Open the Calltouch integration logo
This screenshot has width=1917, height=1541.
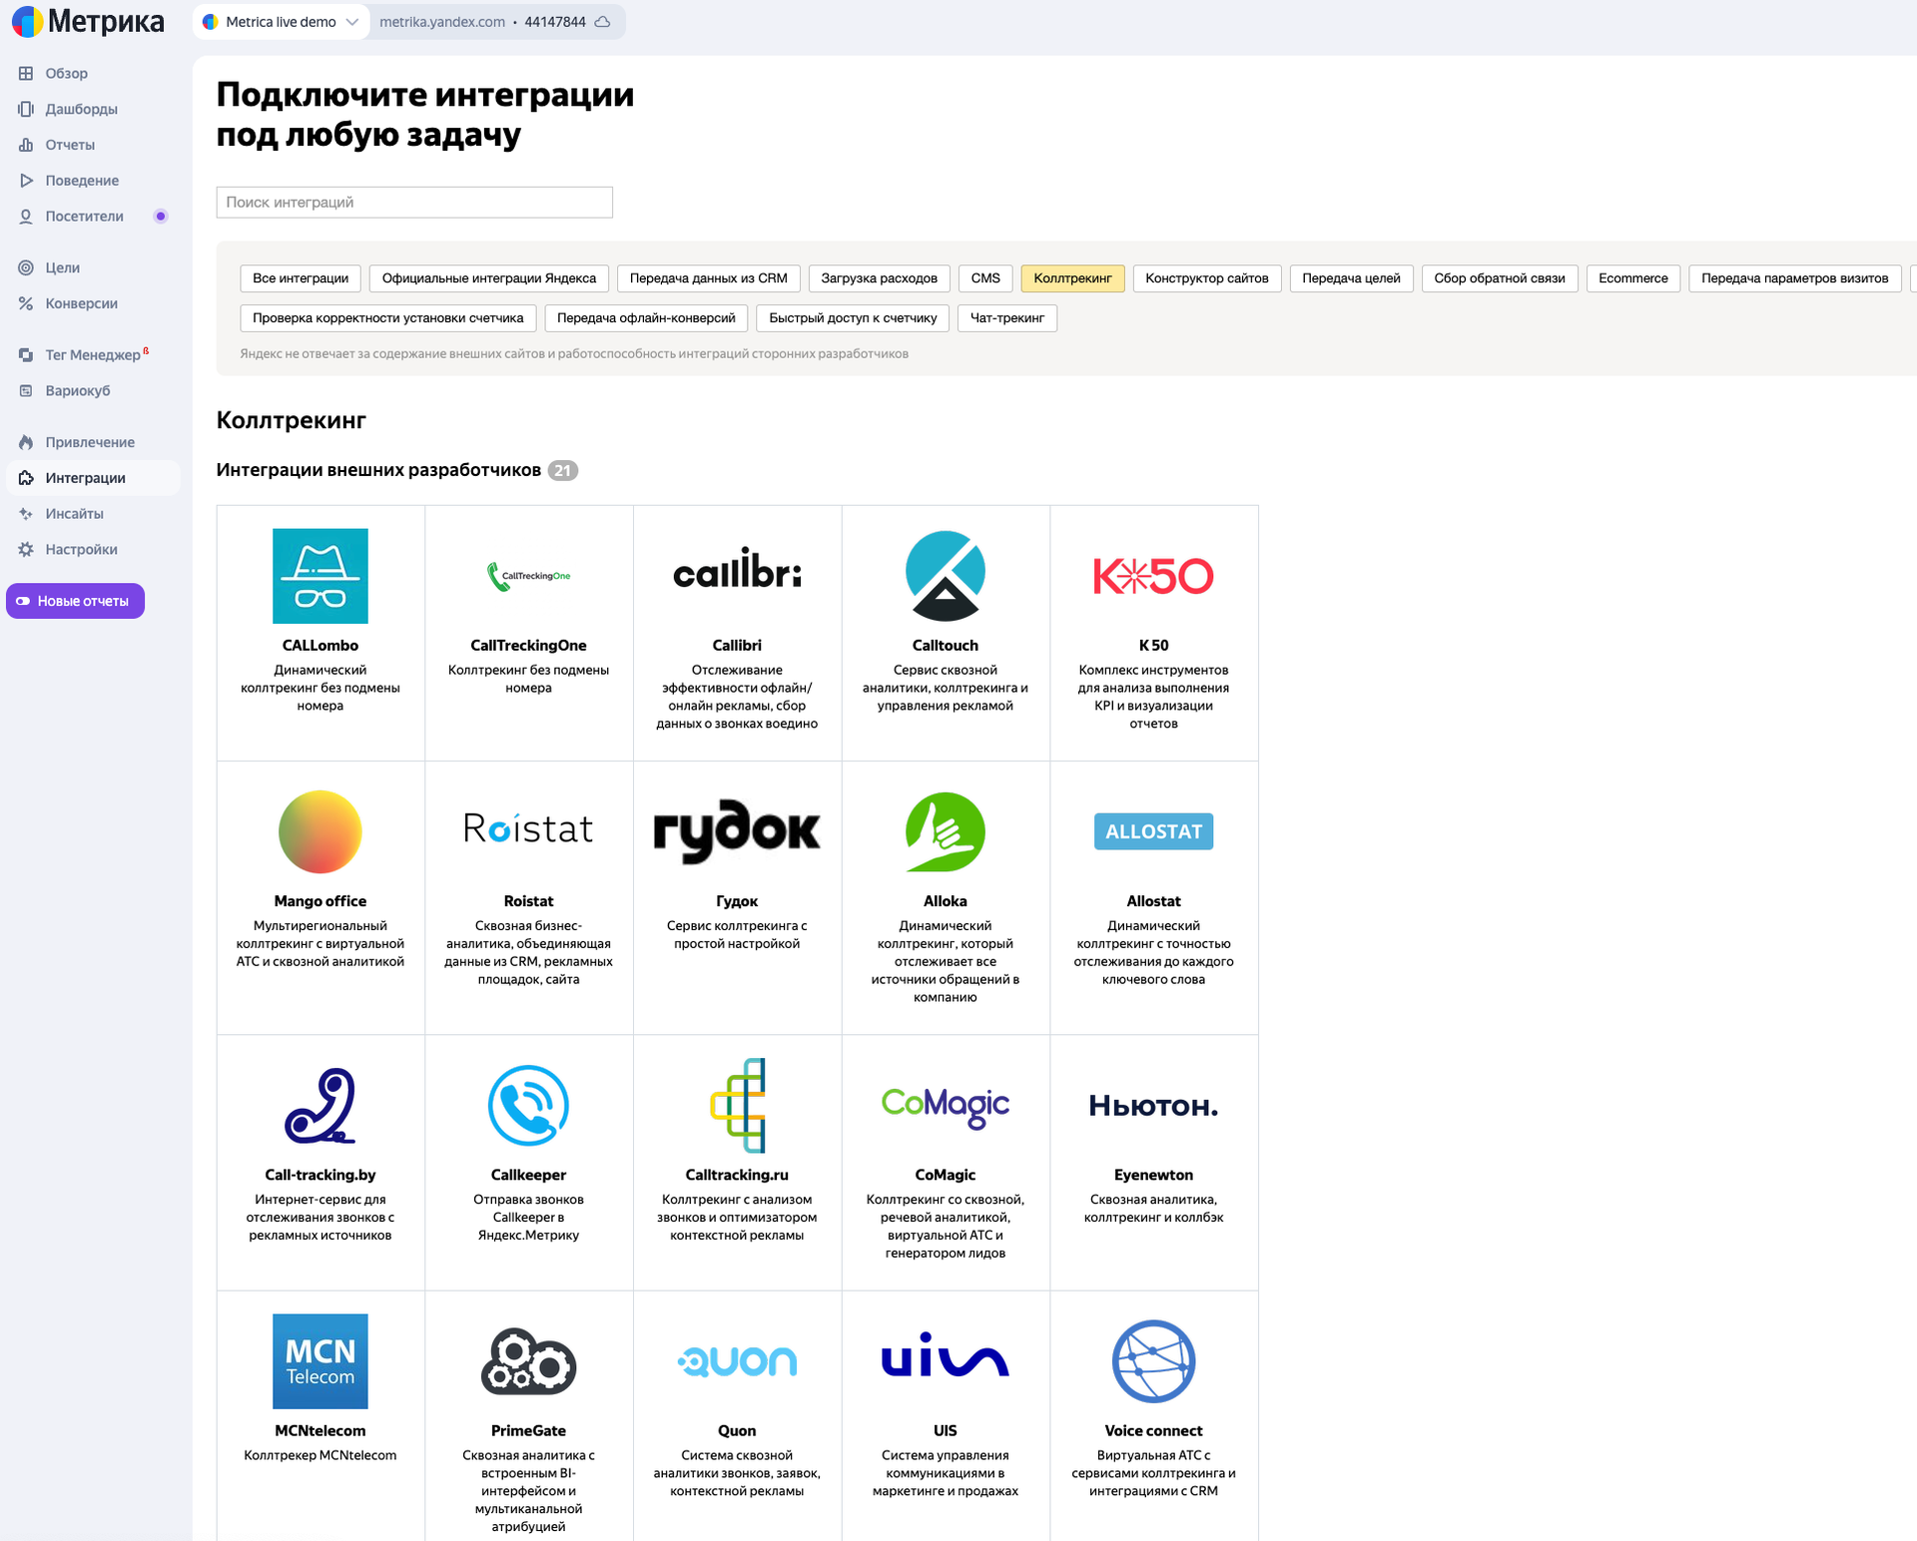946,576
